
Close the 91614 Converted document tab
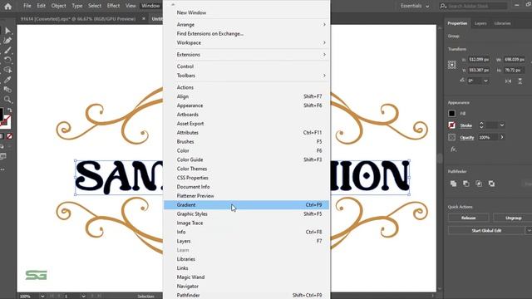click(144, 18)
